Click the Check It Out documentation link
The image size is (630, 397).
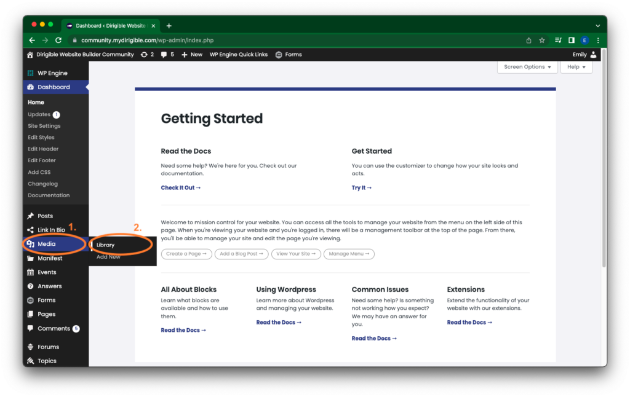(180, 187)
